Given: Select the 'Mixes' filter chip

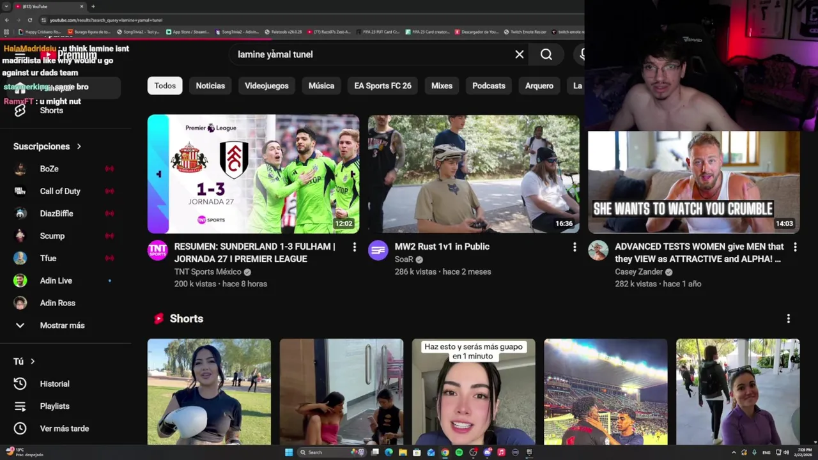Looking at the screenshot, I should [442, 86].
